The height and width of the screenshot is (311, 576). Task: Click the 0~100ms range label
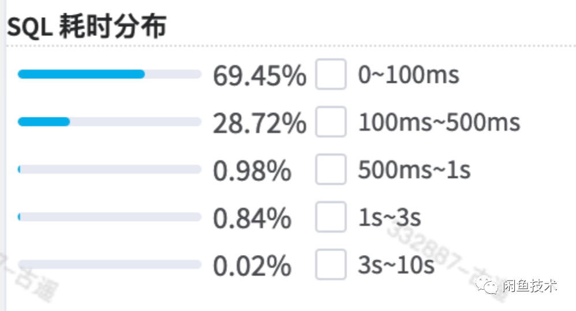click(x=409, y=75)
